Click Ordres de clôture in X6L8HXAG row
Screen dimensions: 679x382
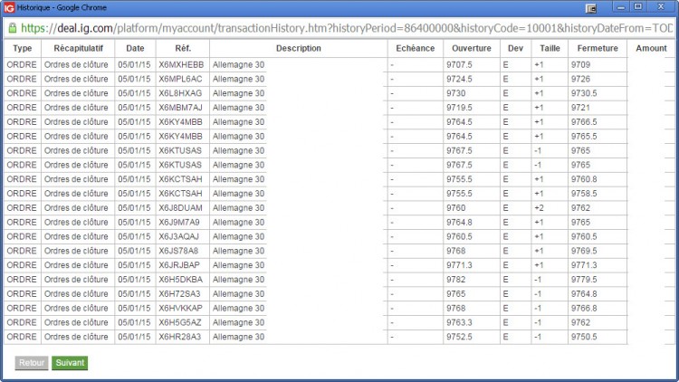tap(76, 93)
